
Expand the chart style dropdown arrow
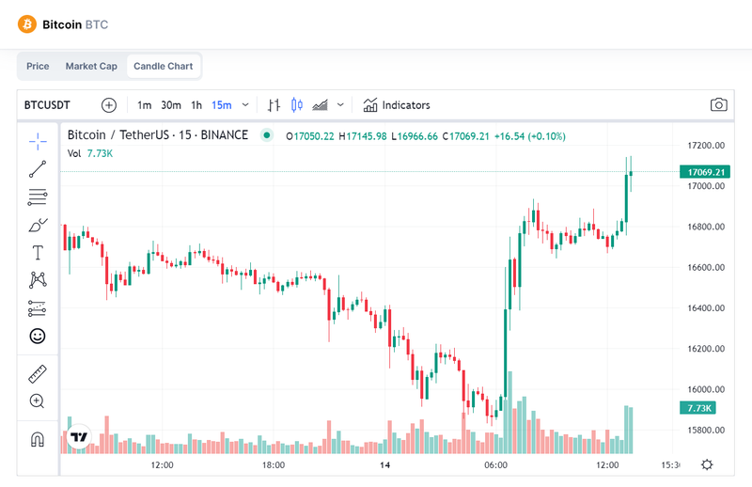tap(341, 105)
